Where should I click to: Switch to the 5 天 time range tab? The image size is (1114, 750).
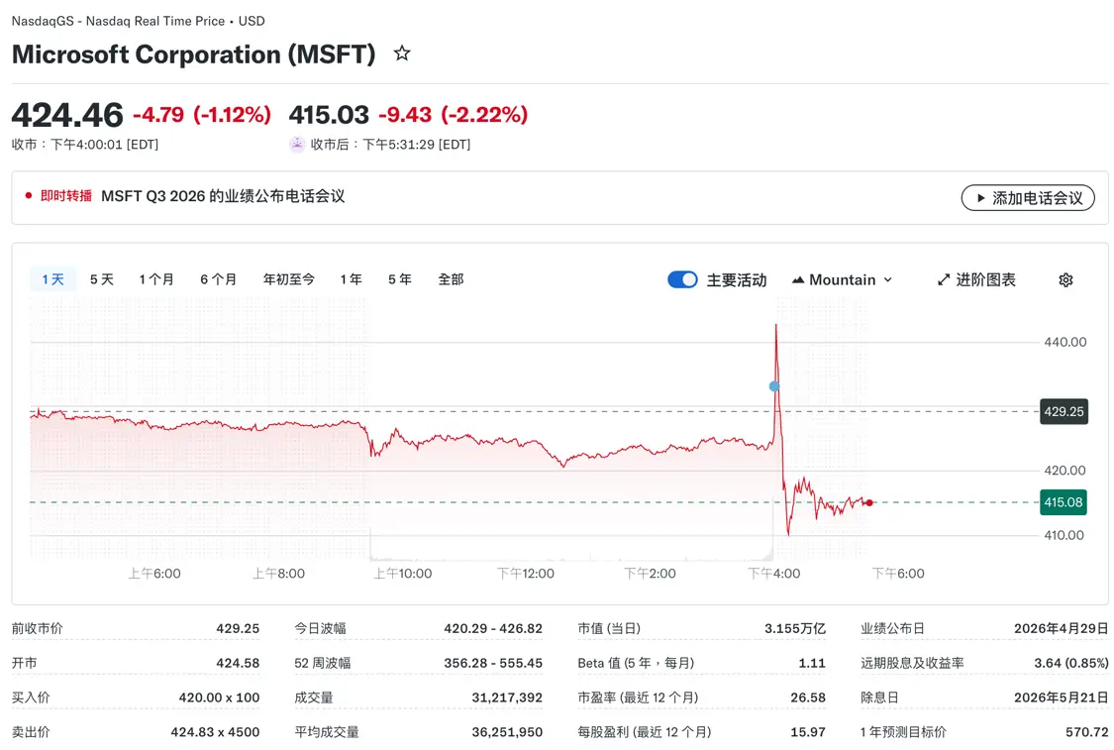tap(100, 279)
